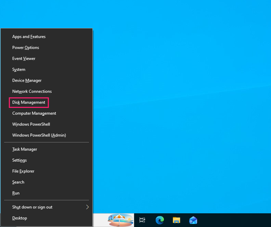Choose the Search menu entry
The width and height of the screenshot is (271, 227).
47,182
